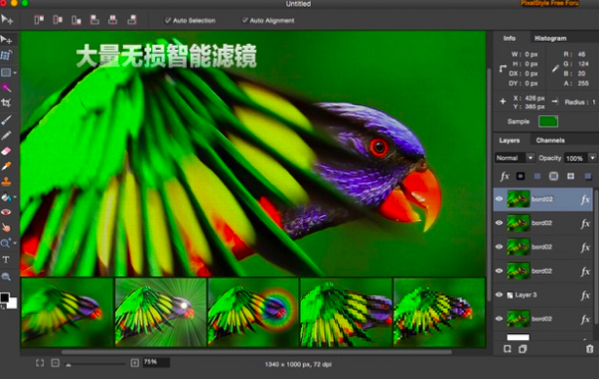Hide Layer 3 using its eye icon
This screenshot has height=379, width=599.
[x=499, y=294]
